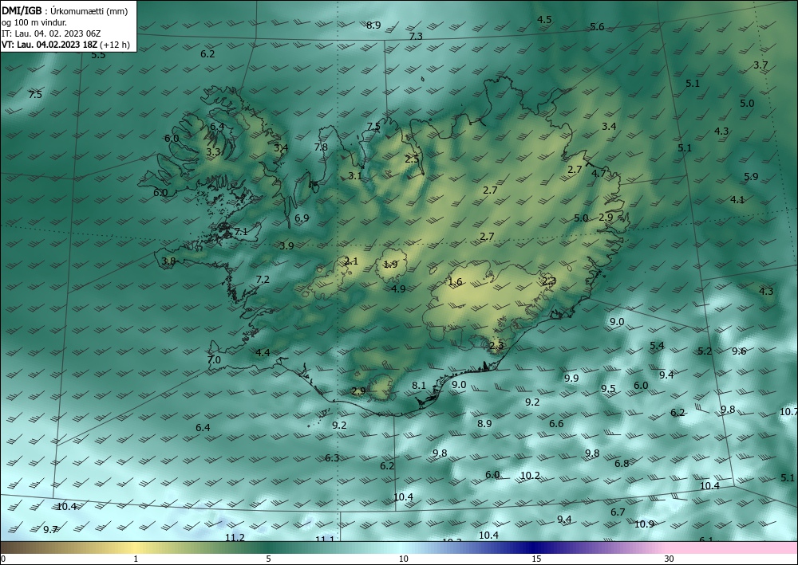Click the Vatnajökull value "1.6"
This screenshot has height=565, width=798.
click(x=455, y=281)
